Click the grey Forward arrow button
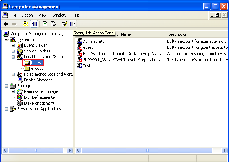229x162 pixels. click(x=14, y=24)
